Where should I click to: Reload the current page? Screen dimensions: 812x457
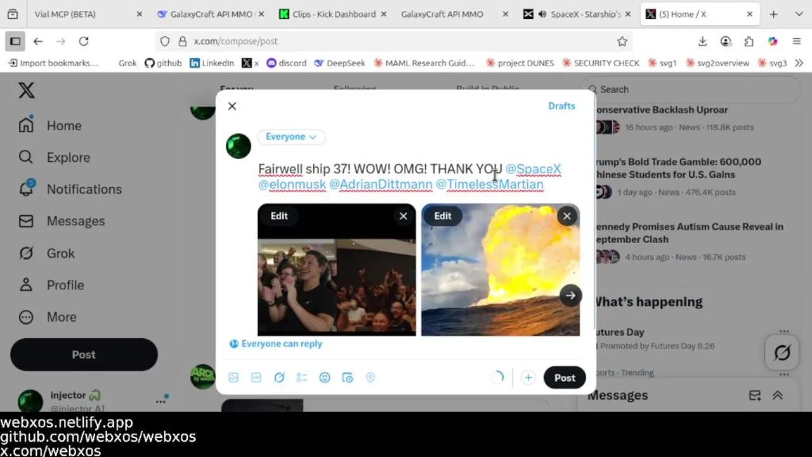click(x=84, y=41)
